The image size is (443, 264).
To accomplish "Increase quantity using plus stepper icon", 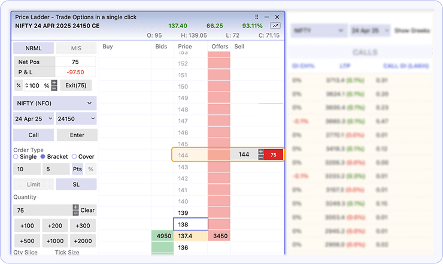I will tap(75, 207).
